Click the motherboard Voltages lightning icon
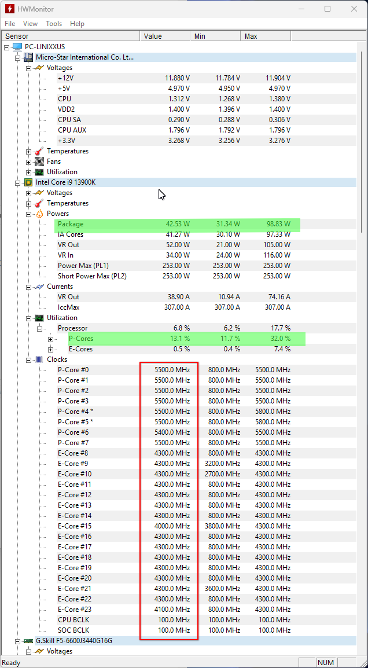The image size is (368, 668). pyautogui.click(x=39, y=68)
